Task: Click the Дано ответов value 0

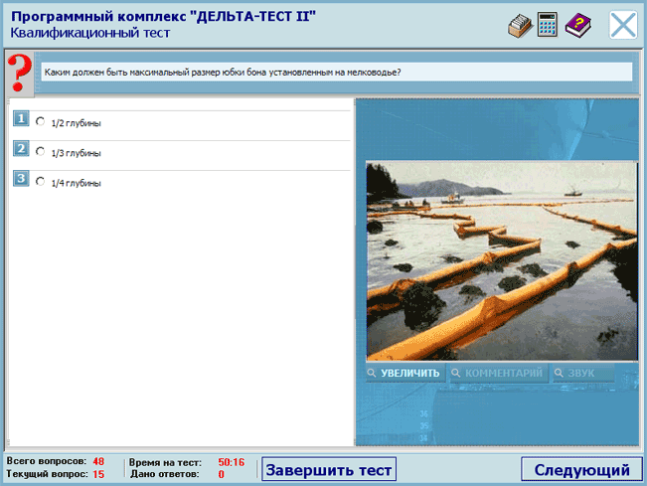Action: coord(222,474)
